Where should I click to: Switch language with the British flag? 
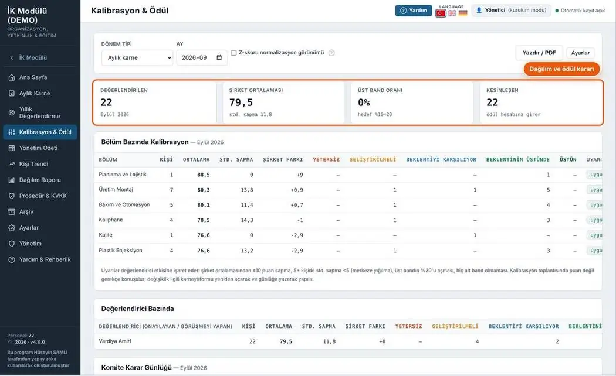[452, 13]
